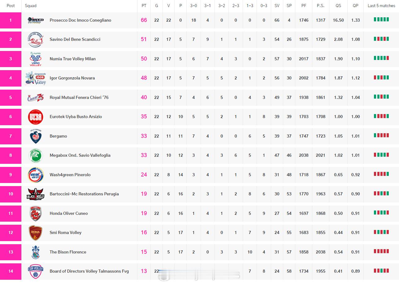Click Novara's 48 points value
Viewport: 399px width, 285px height.
click(x=144, y=78)
